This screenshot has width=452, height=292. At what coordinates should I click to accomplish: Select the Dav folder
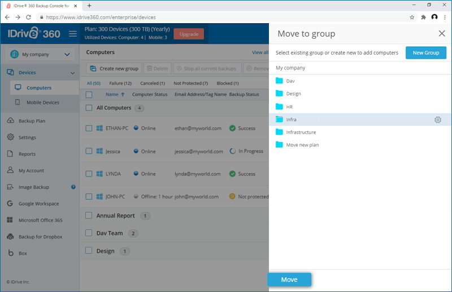point(285,81)
